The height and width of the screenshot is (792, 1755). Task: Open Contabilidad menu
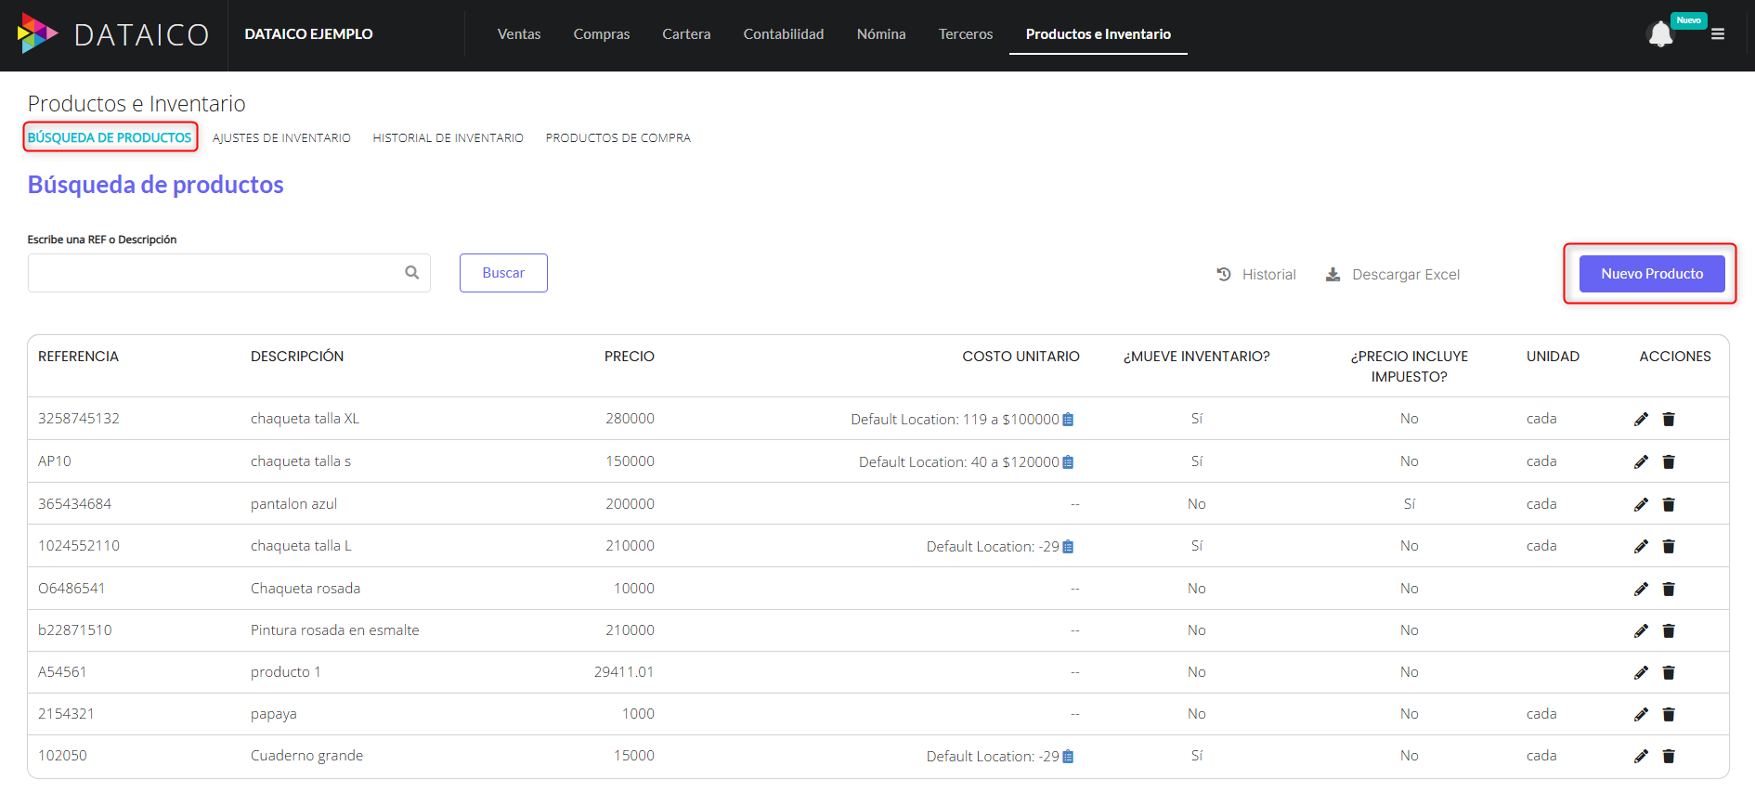[784, 34]
